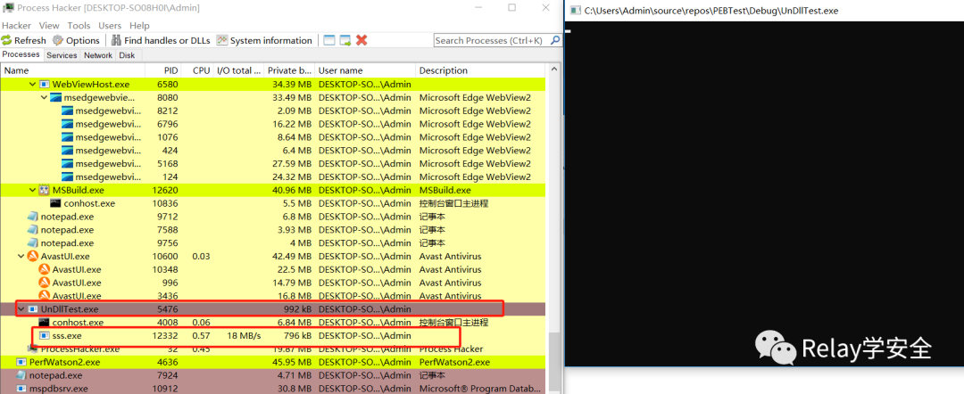The height and width of the screenshot is (394, 964).
Task: Click the MSBuild.exe process icon
Action: coord(45,190)
